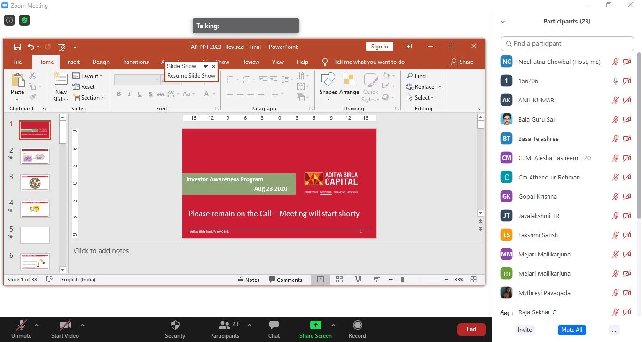
Task: Expand audio options arrow beside Unmute
Action: [x=37, y=325]
